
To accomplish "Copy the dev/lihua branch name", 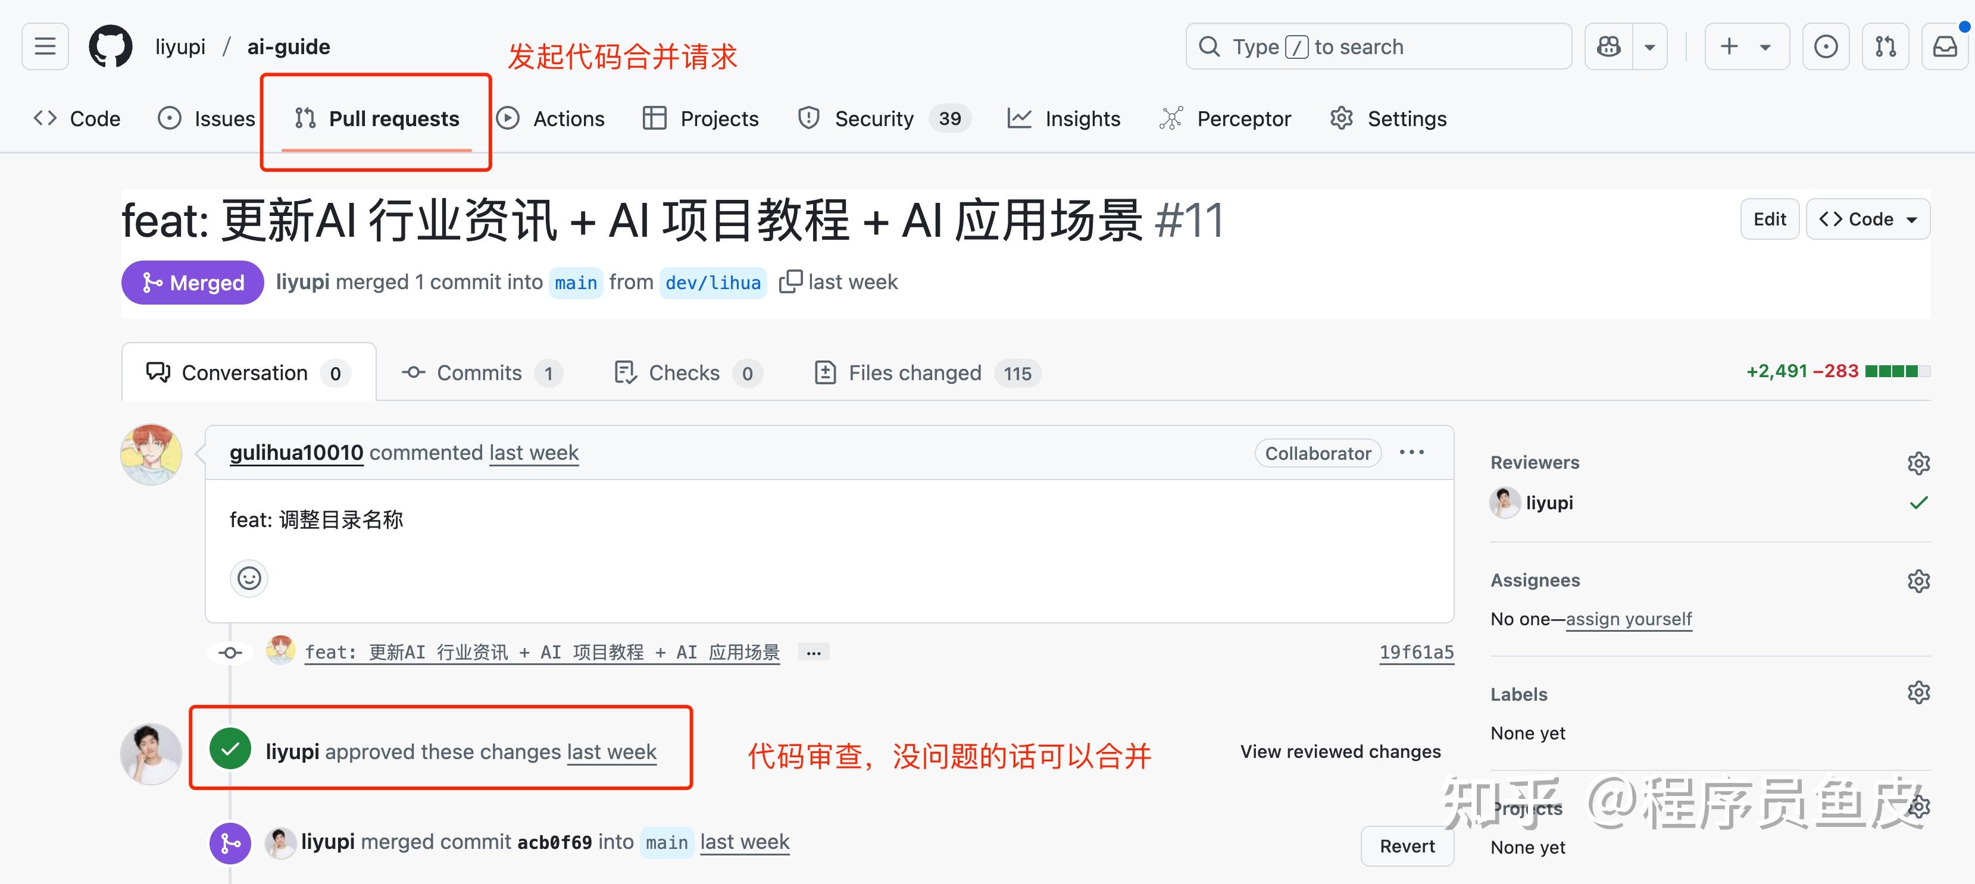I will (790, 282).
